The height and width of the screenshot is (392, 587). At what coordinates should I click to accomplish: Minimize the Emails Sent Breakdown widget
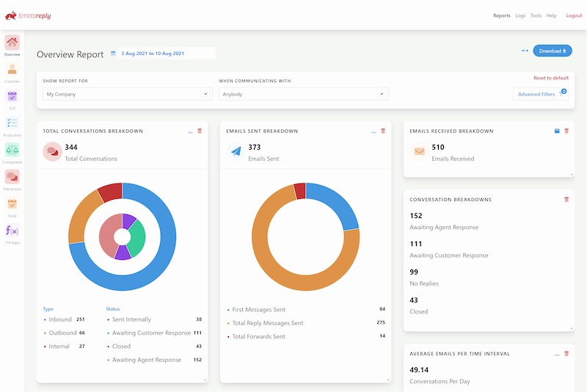[x=373, y=132]
